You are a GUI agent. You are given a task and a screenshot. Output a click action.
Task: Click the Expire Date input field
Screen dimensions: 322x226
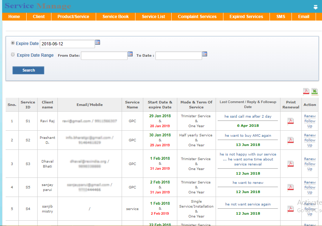[67, 44]
